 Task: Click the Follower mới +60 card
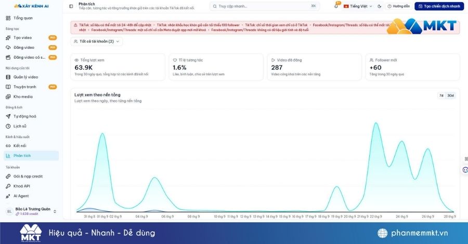(413, 67)
